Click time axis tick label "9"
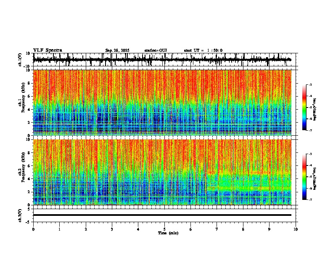Screen dimensions: 333x257 (269, 229)
